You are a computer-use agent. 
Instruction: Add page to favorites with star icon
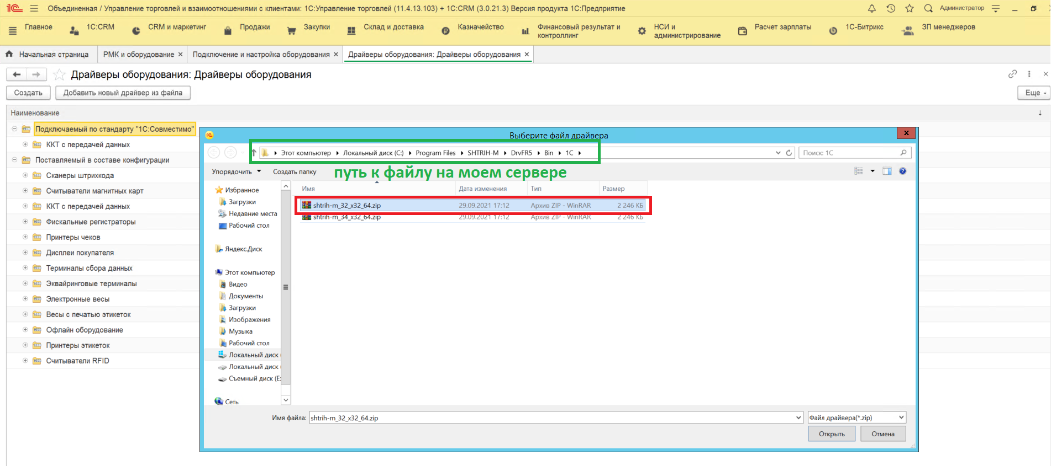click(59, 74)
